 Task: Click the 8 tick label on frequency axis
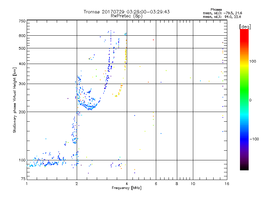tap(177, 184)
